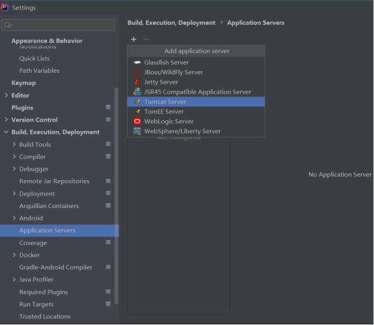Open Run Targets settings
Image resolution: width=374 pixels, height=325 pixels.
36,305
